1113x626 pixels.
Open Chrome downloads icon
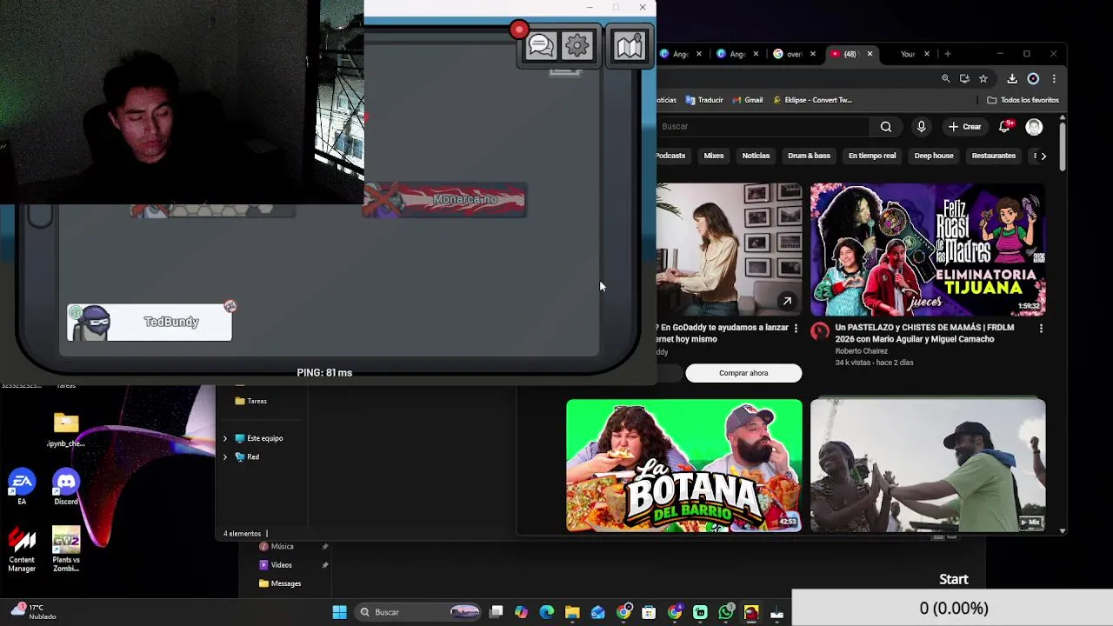[1012, 78]
